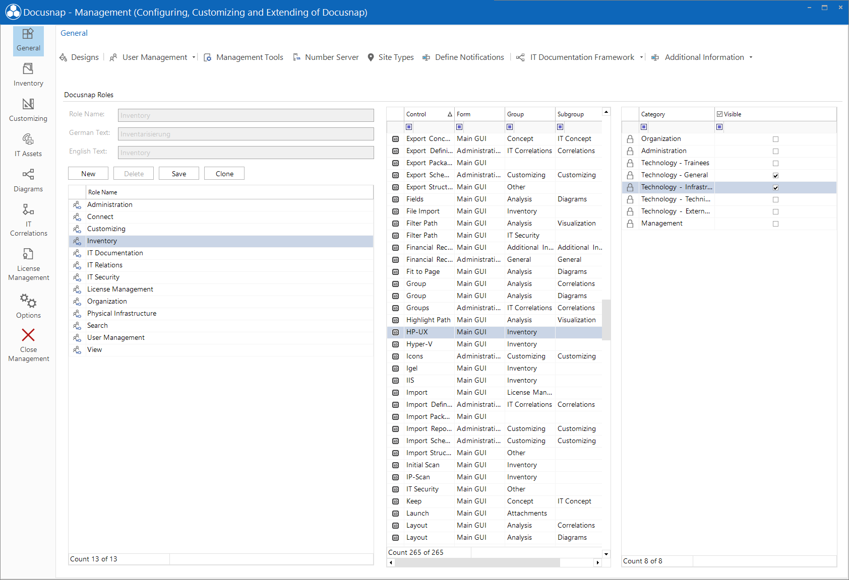Open the Control column filter box
Image resolution: width=849 pixels, height=580 pixels.
tap(409, 127)
